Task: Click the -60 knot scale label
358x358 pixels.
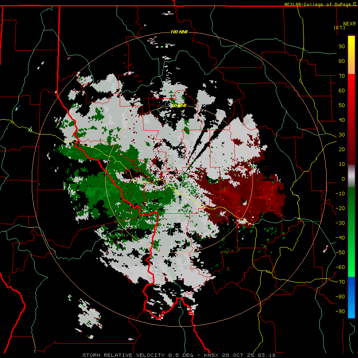Action: [340, 267]
